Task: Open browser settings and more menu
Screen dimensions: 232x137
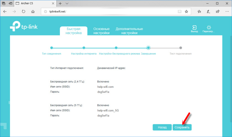Action: tap(226, 12)
